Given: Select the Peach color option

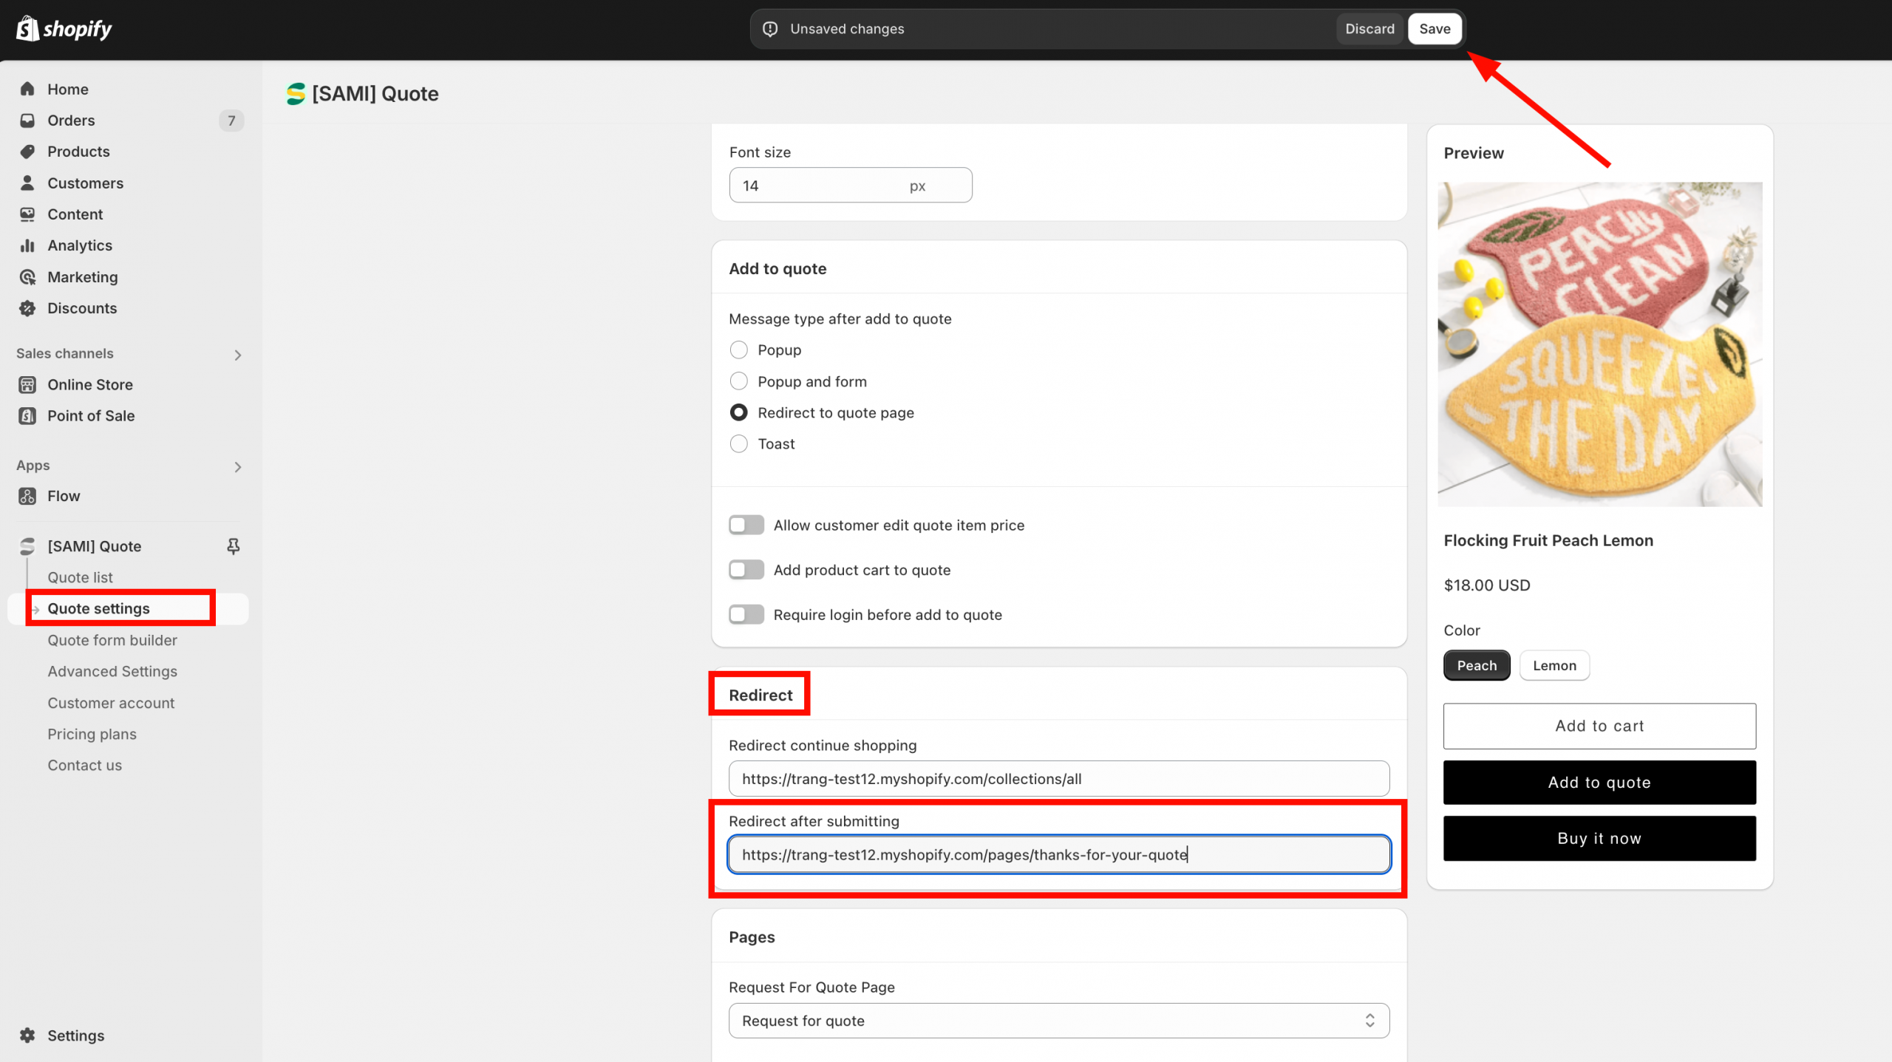Looking at the screenshot, I should 1477,665.
